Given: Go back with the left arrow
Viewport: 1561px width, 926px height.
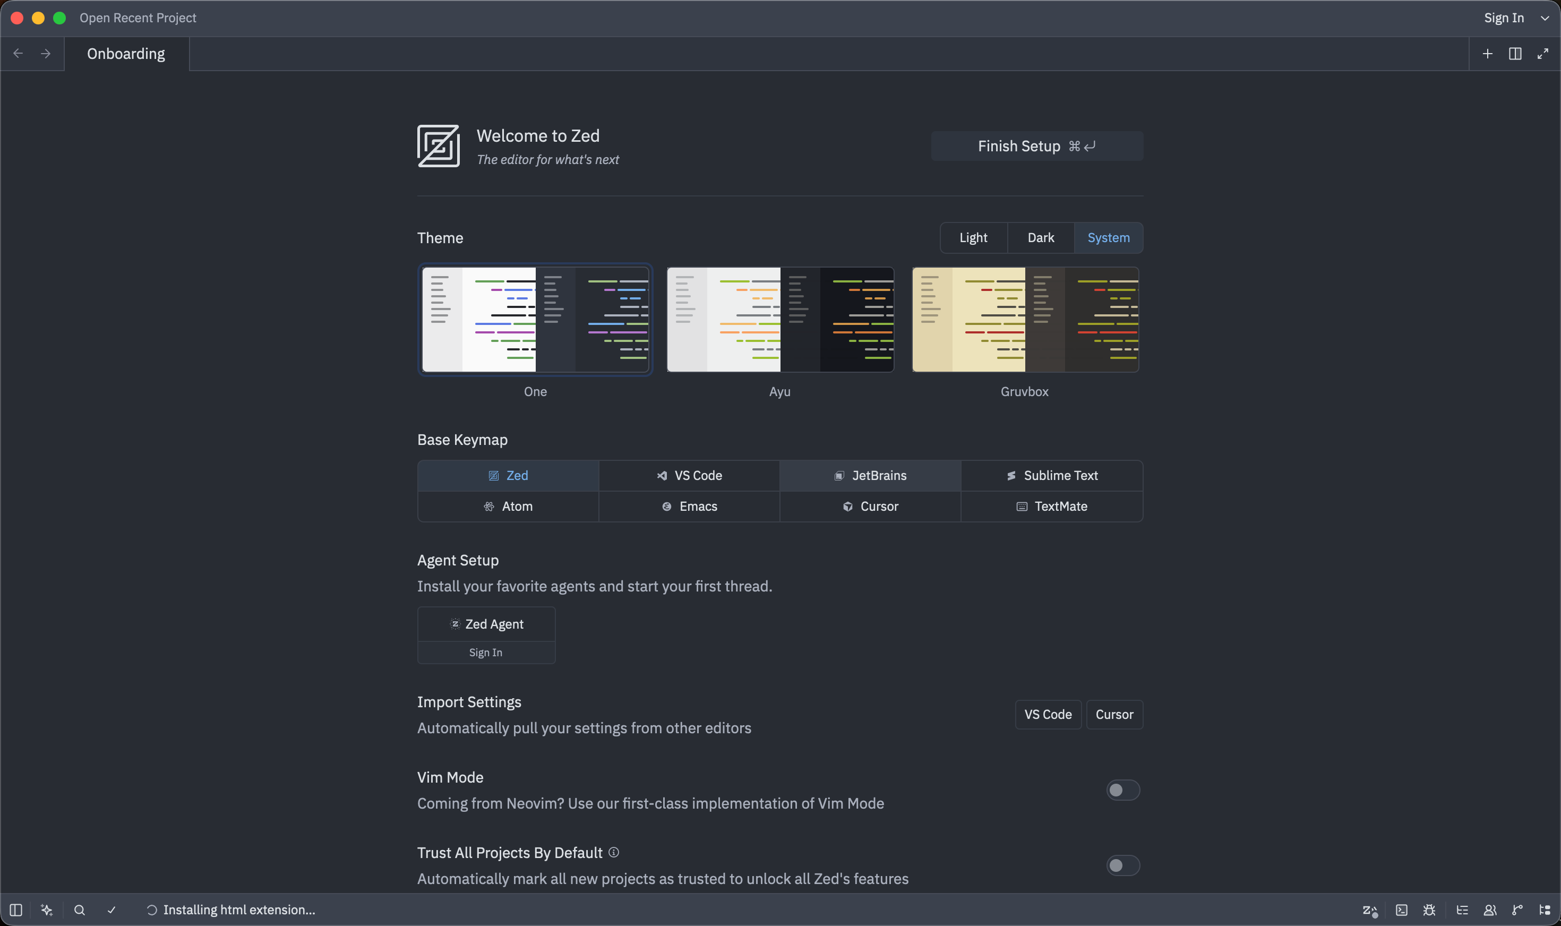Looking at the screenshot, I should pos(18,54).
